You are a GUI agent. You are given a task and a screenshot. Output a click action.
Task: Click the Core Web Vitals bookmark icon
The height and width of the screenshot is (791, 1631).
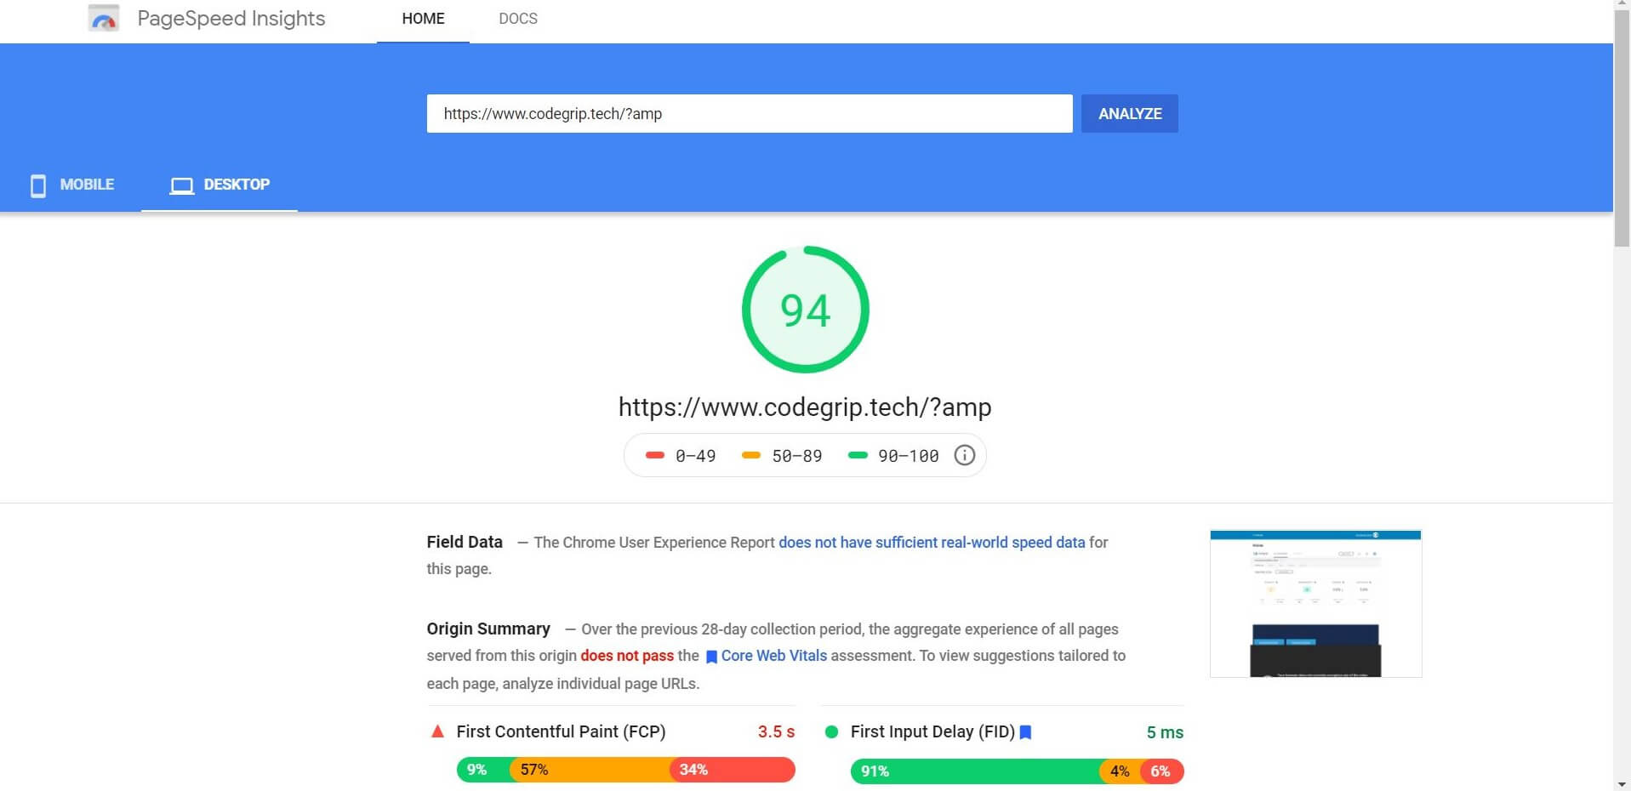point(711,657)
